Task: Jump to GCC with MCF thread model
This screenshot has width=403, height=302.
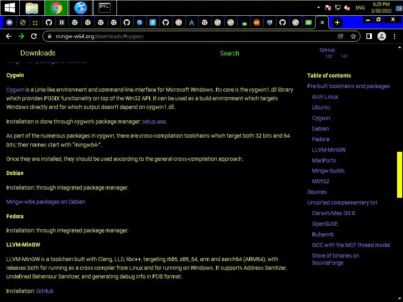Action: pos(351,245)
